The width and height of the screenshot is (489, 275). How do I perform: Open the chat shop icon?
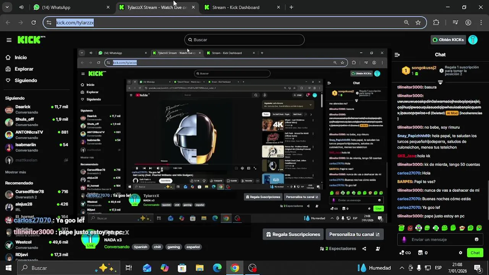[x=420, y=253]
